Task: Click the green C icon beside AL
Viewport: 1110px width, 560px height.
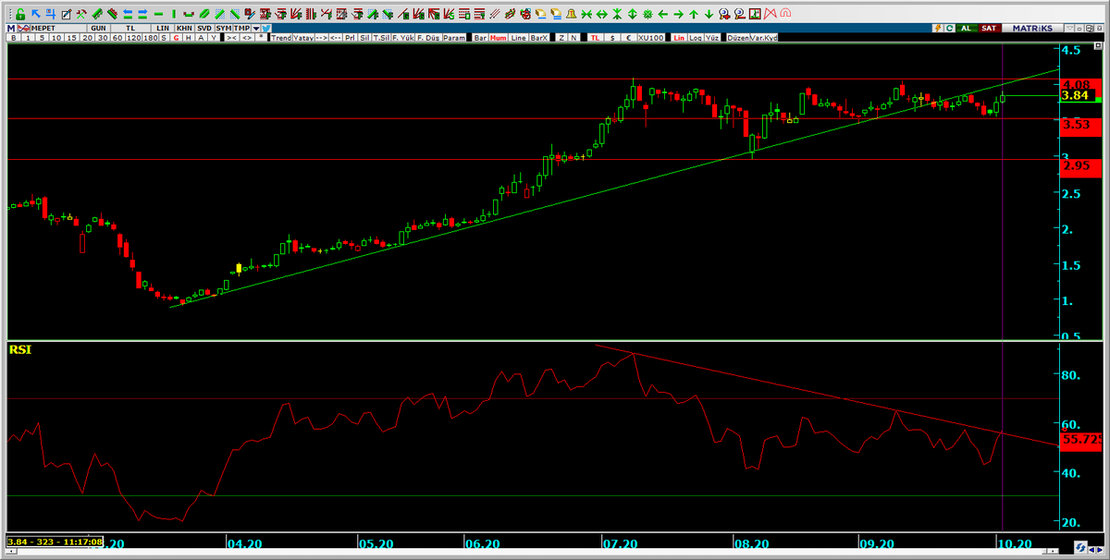Action: (x=949, y=28)
